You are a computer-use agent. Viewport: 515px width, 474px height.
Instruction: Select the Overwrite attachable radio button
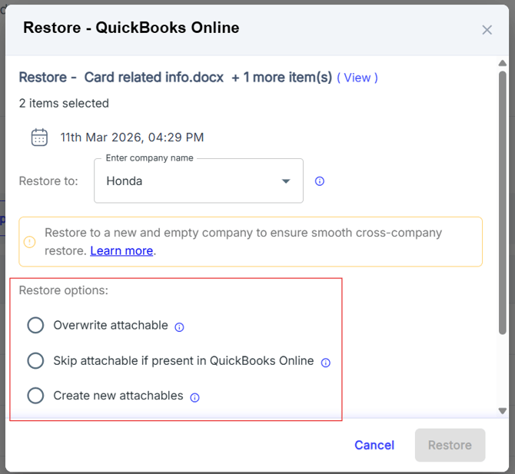(35, 326)
